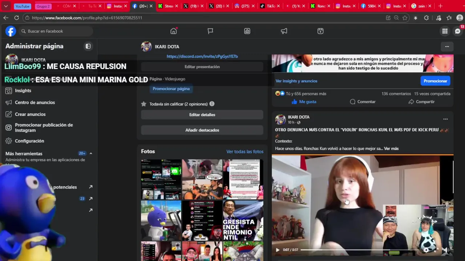Mute the video with speaker icon
This screenshot has width=465, height=261.
click(x=446, y=250)
